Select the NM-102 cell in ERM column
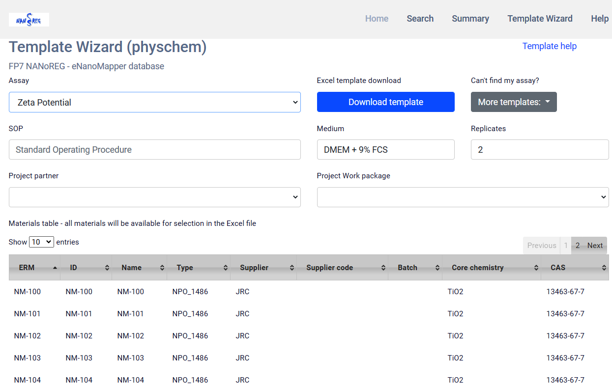The width and height of the screenshot is (612, 387). [28, 336]
